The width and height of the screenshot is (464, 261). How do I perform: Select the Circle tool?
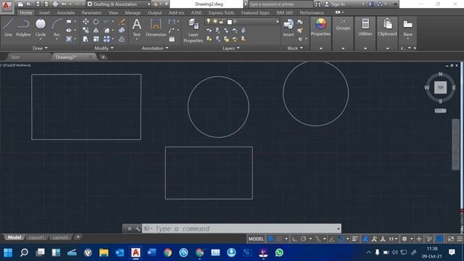click(x=41, y=28)
